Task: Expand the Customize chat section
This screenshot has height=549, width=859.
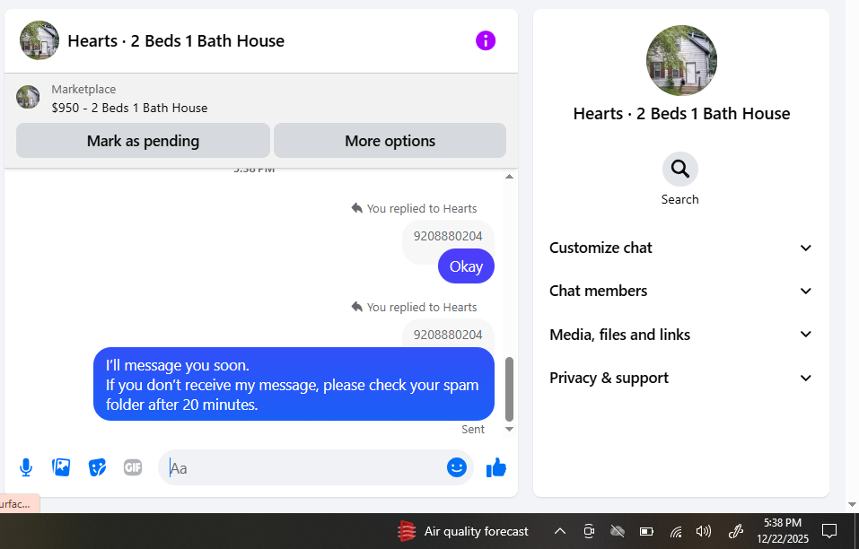Action: (x=680, y=248)
